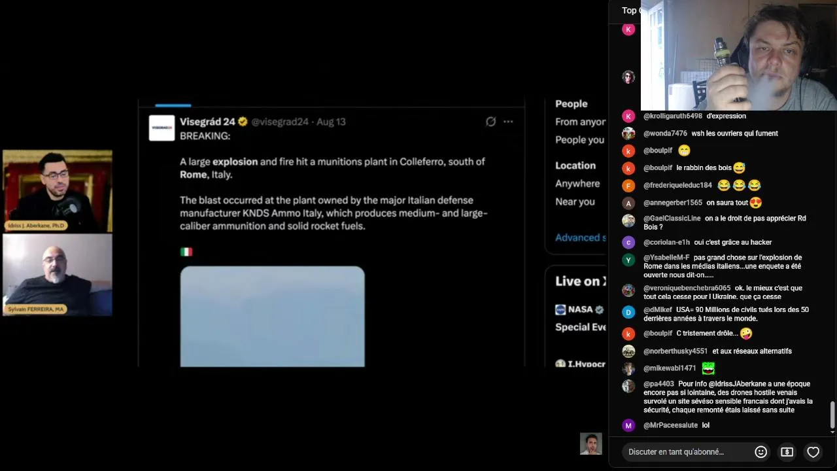Click the avatar of @mikewabi1471
The height and width of the screenshot is (471, 837).
[628, 368]
